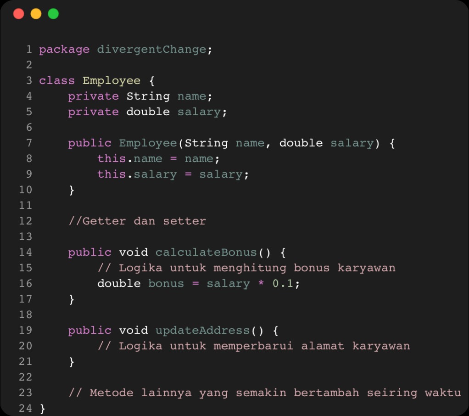Click the Metode lainnya comment on last lines
Image resolution: width=469 pixels, height=416 pixels.
coord(264,393)
